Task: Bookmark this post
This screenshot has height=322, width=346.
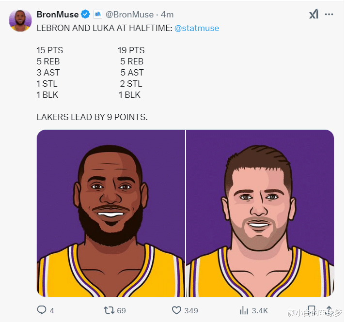Action: click(x=312, y=310)
